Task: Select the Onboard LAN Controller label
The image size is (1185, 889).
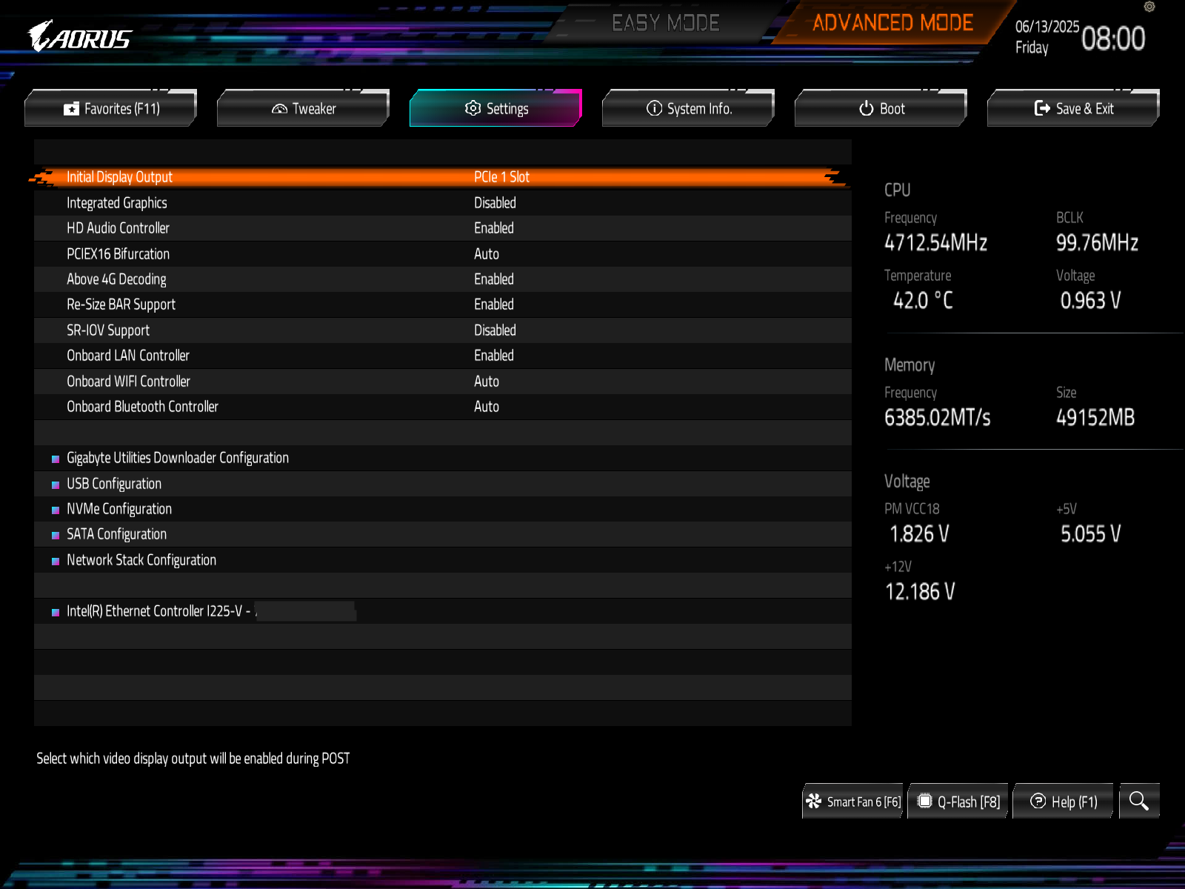Action: [128, 356]
